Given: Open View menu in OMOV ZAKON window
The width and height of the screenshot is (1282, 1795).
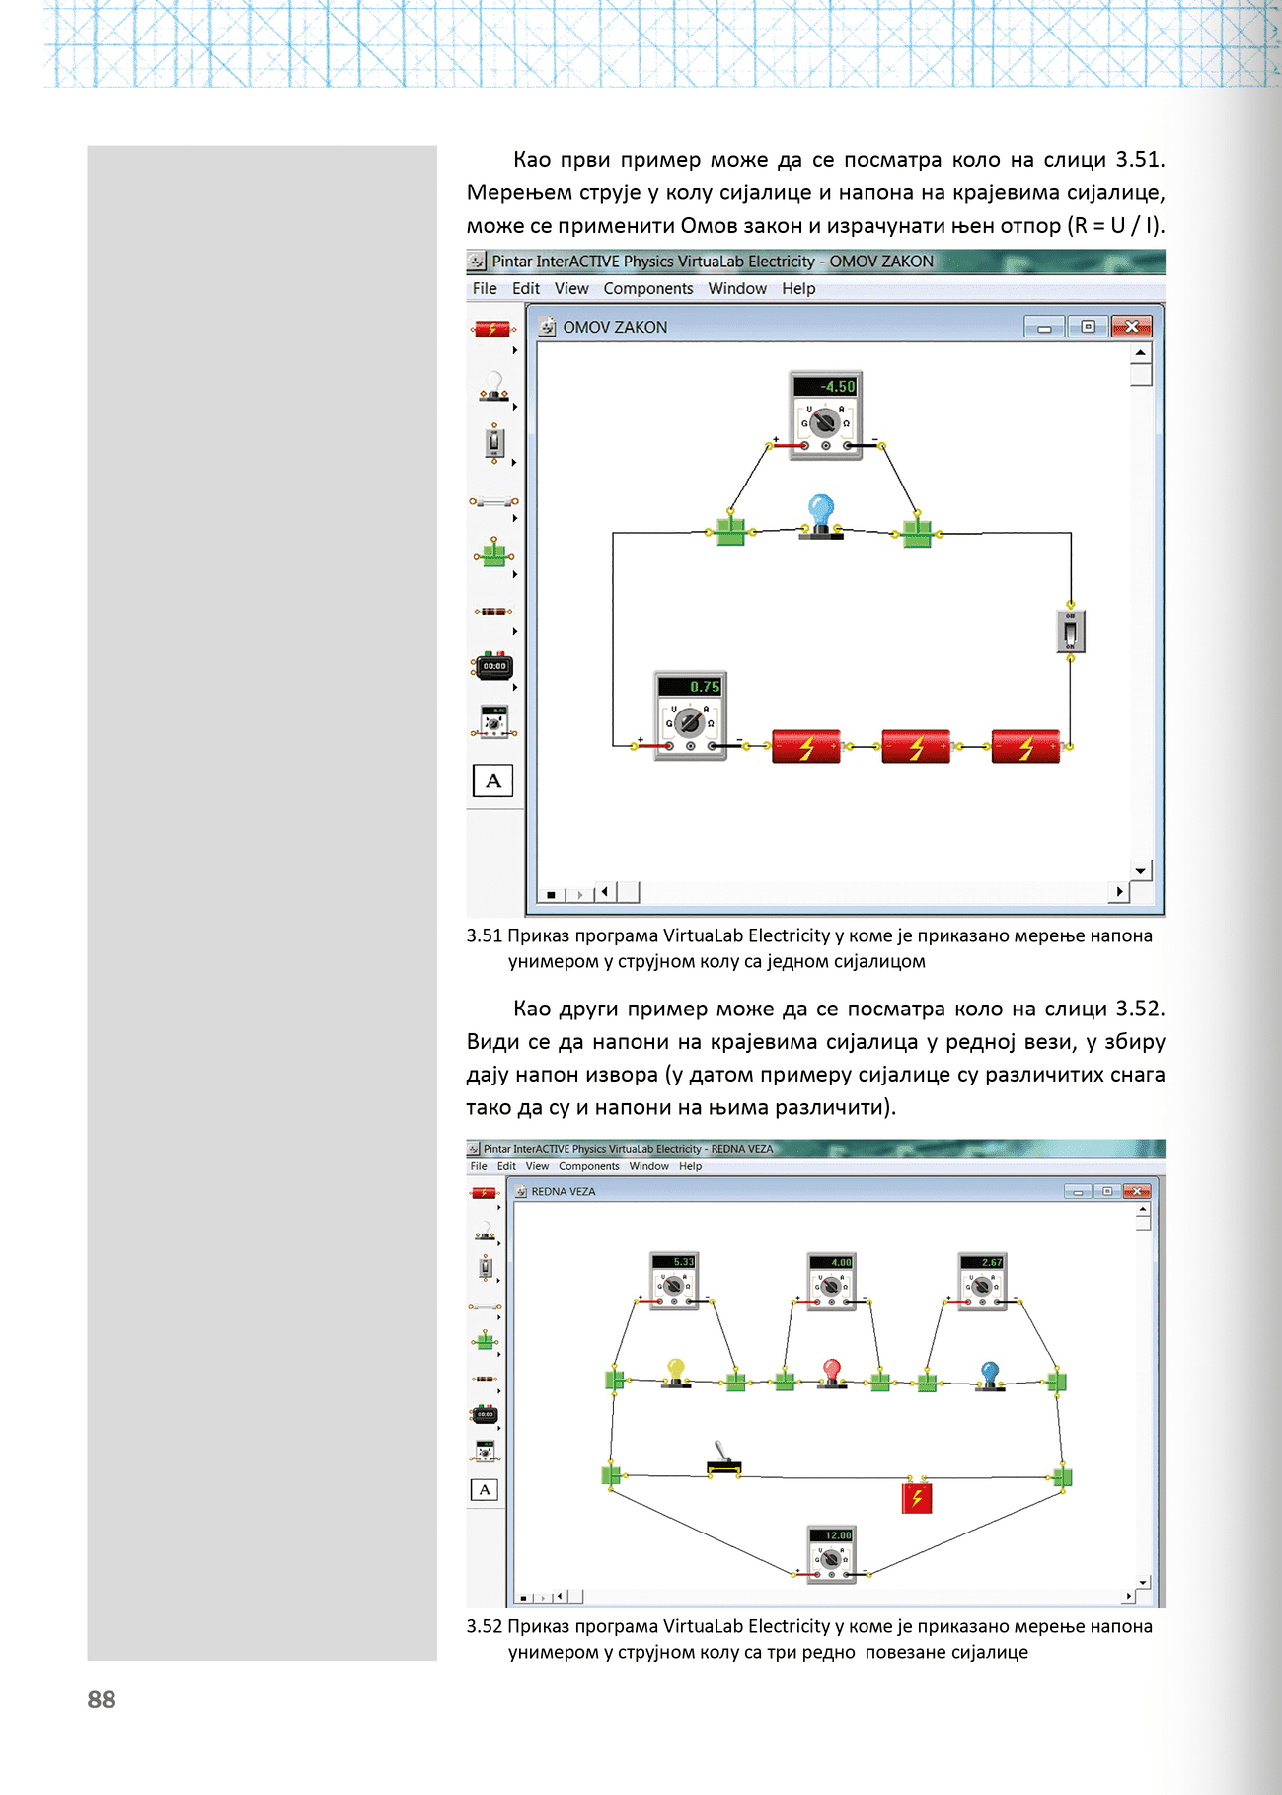Looking at the screenshot, I should pyautogui.click(x=571, y=289).
